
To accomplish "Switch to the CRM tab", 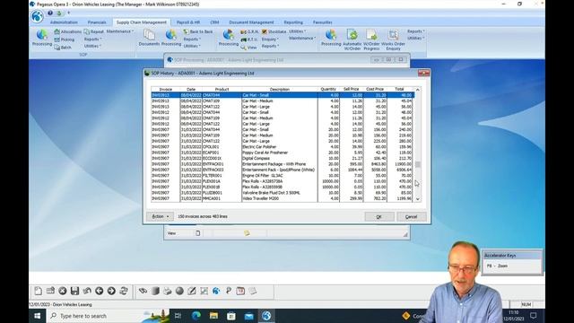I will pos(214,22).
